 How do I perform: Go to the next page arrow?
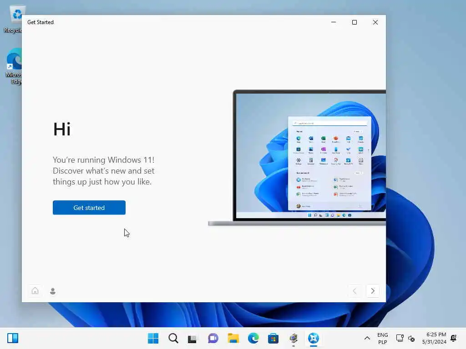pos(373,291)
